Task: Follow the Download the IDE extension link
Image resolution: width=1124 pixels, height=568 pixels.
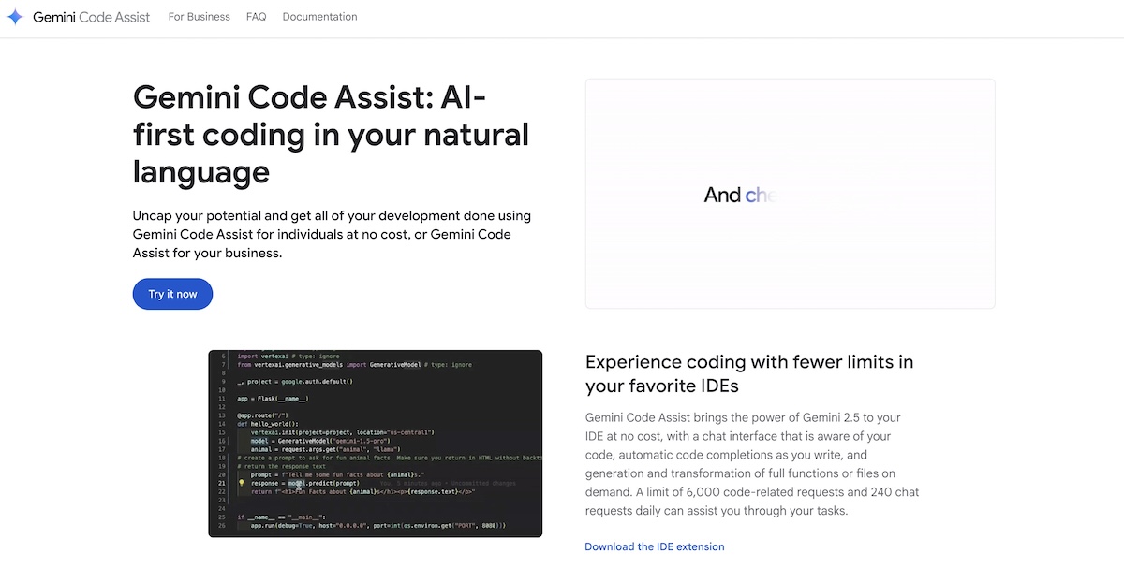Action: (654, 546)
